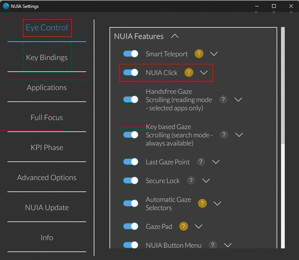Viewport: 299px width, 260px height.
Task: Go to Applications settings
Action: pyautogui.click(x=47, y=88)
